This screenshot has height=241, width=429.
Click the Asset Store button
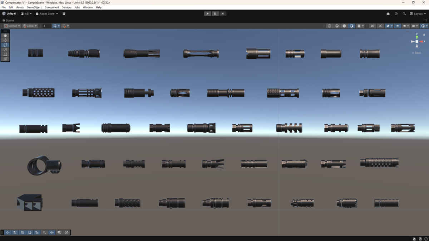(47, 14)
